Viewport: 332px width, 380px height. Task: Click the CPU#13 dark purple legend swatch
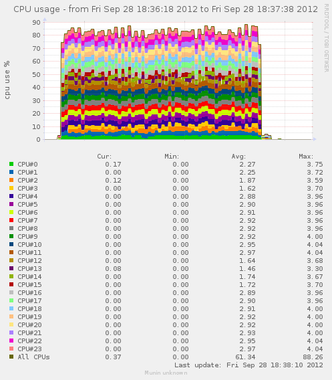pyautogui.click(x=11, y=268)
